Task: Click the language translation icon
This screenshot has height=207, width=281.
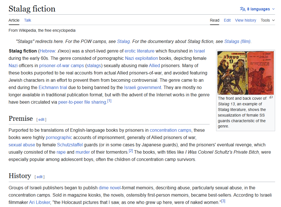Action: coord(243,9)
